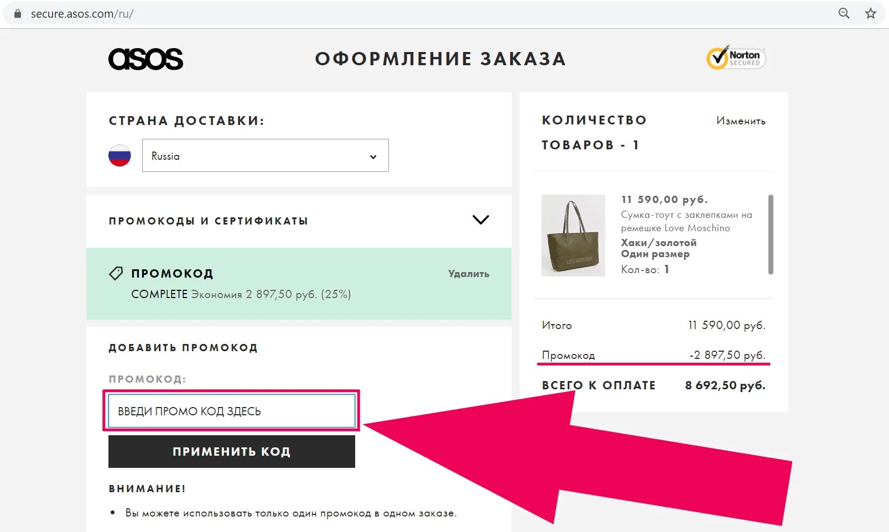Click the Всего к оплате total amount

point(725,385)
